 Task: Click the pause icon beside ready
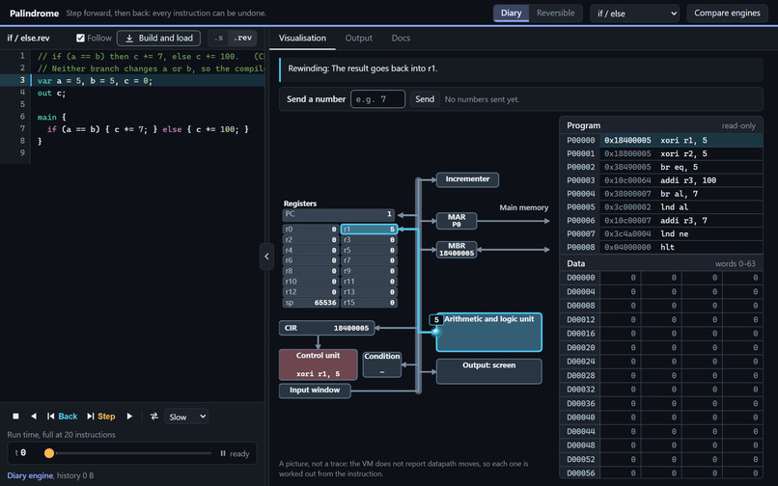pyautogui.click(x=223, y=453)
